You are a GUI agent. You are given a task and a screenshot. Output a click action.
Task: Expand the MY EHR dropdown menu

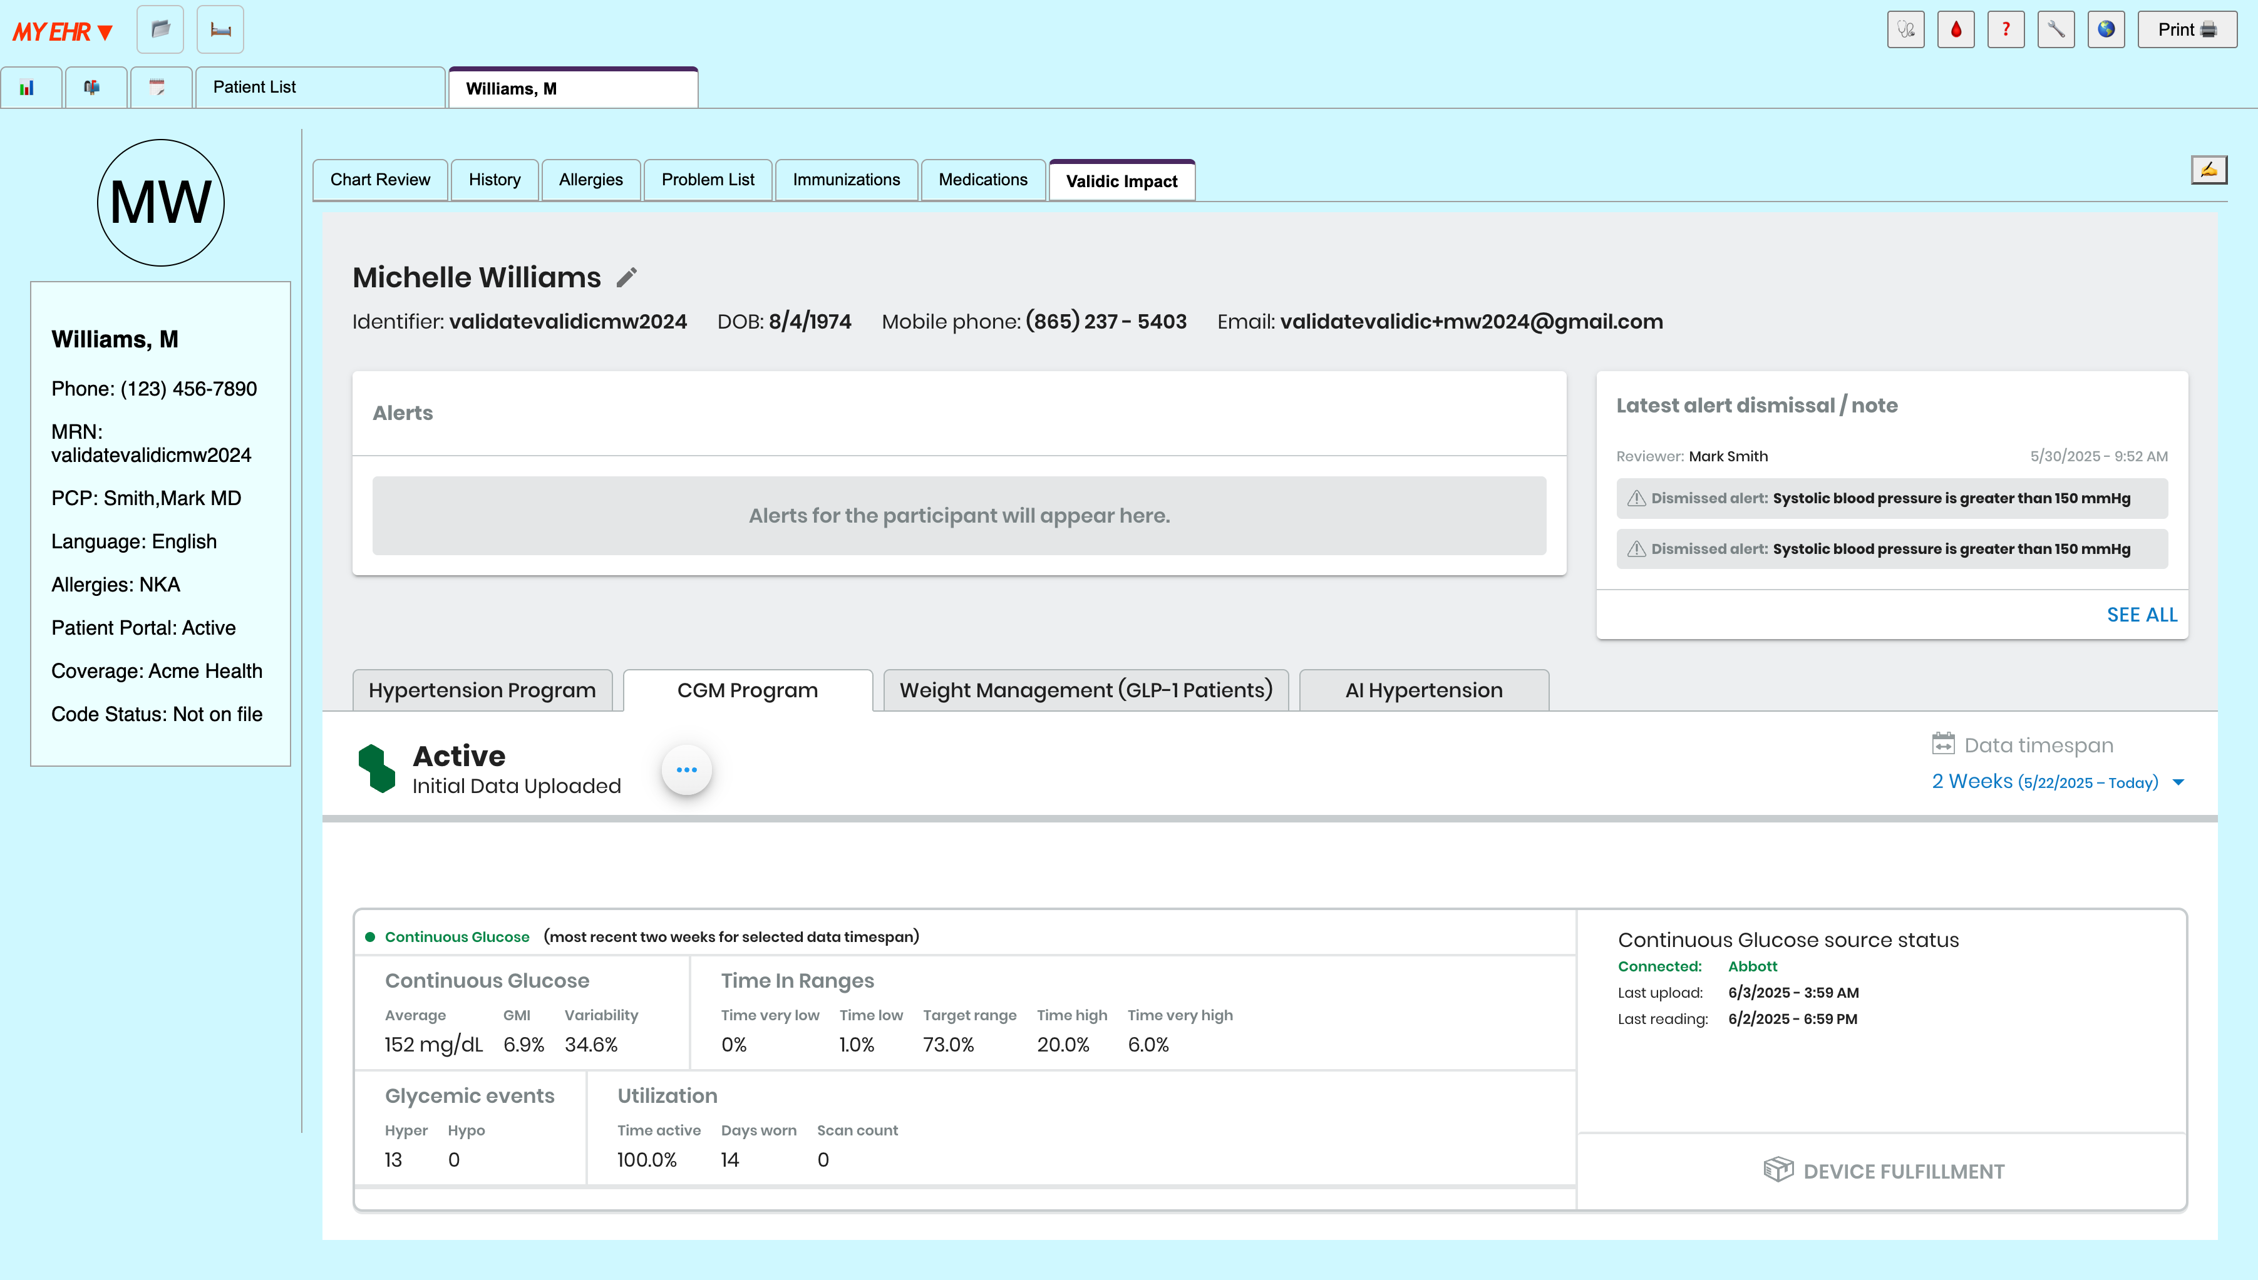click(63, 33)
